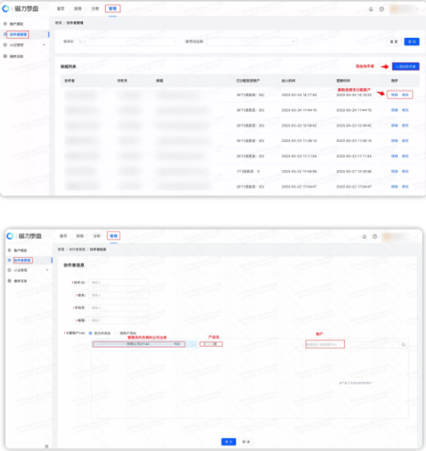Open the help icon in lower screenshot header

coord(374,237)
